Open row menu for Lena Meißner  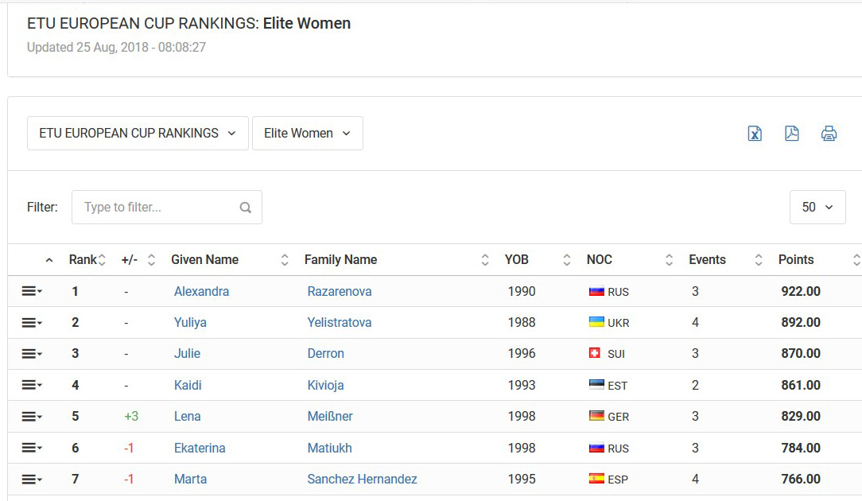point(32,417)
